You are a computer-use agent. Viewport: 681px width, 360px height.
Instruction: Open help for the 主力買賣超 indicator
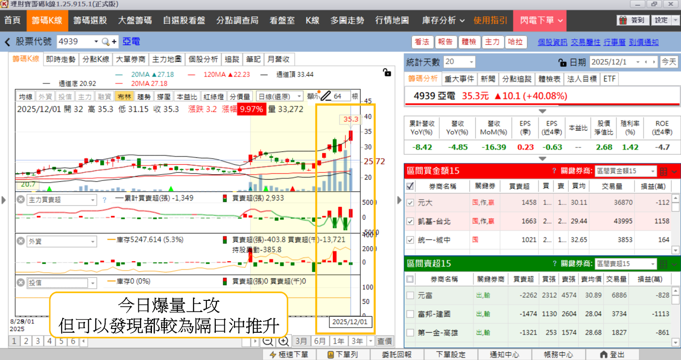[104, 200]
